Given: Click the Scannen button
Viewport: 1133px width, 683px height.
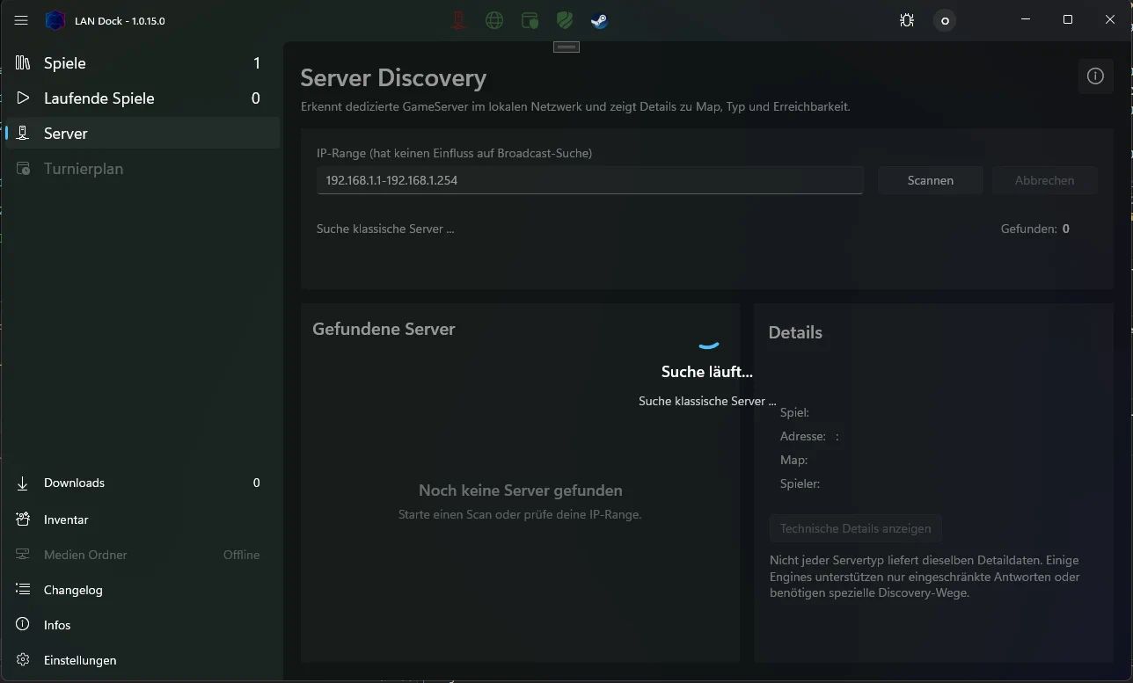Looking at the screenshot, I should pyautogui.click(x=929, y=180).
